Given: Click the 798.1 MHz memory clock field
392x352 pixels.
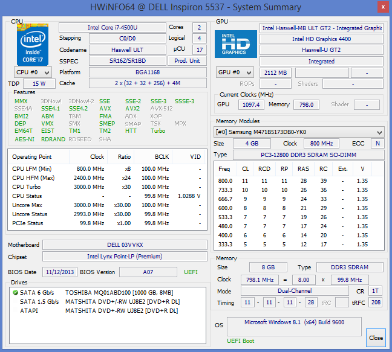Looking at the screenshot, I should coord(260,280).
